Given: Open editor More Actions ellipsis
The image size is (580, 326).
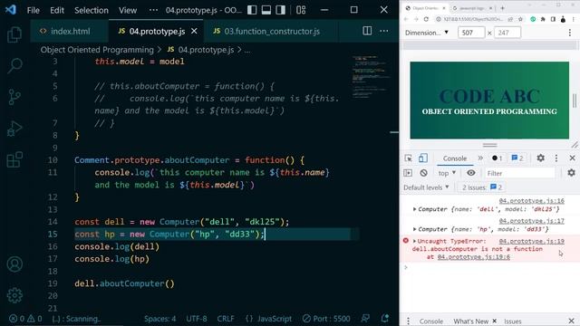Looking at the screenshot, I should point(384,31).
